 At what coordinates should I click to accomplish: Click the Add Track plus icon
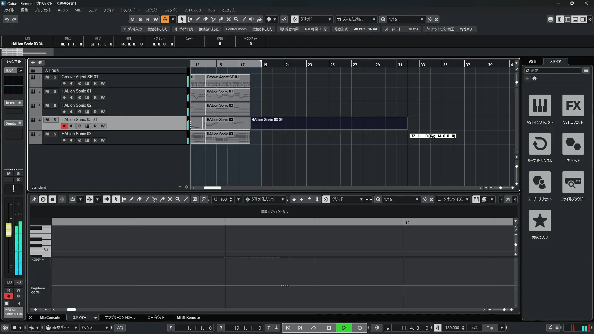pos(33,63)
